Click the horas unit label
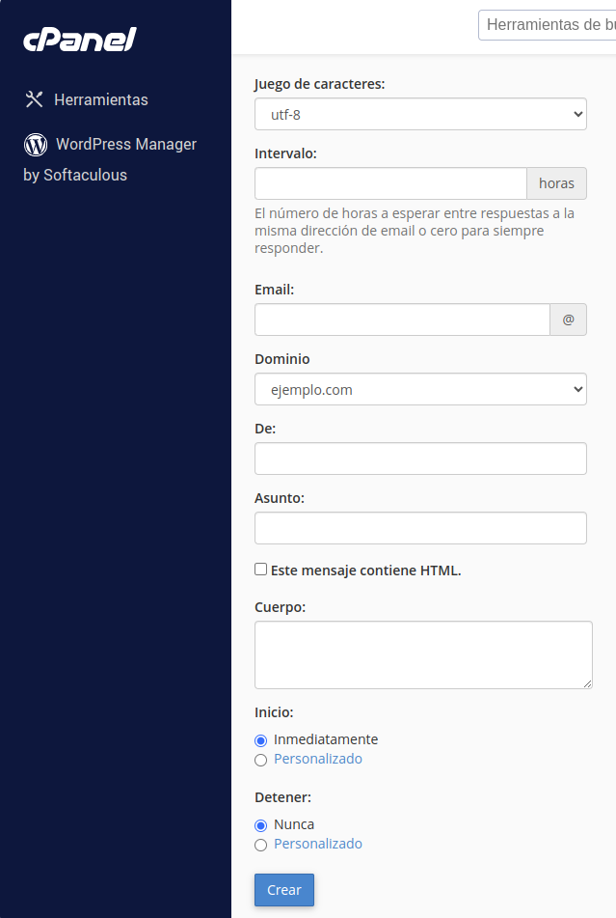The width and height of the screenshot is (616, 918). coord(556,183)
